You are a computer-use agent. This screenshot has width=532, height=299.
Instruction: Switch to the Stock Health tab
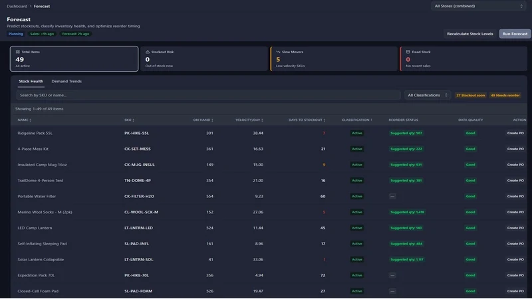(31, 81)
